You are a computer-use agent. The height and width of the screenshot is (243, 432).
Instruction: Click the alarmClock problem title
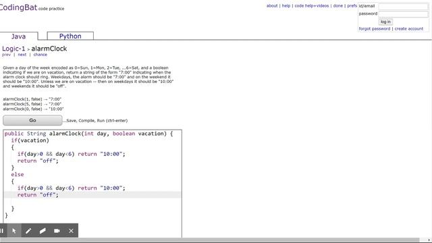pyautogui.click(x=49, y=49)
